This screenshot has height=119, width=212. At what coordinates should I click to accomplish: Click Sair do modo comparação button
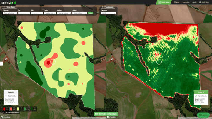click(106, 114)
